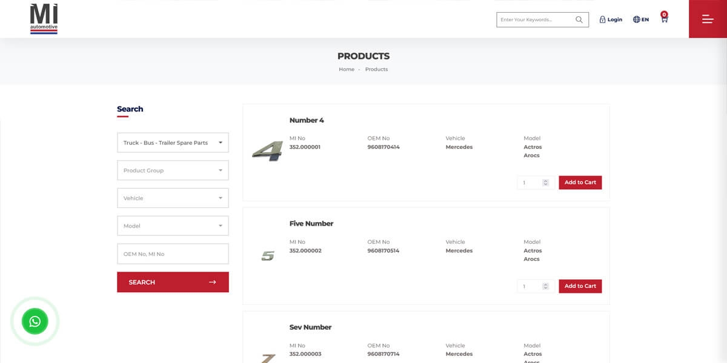Click the Products breadcrumb
This screenshot has height=363, width=727.
376,70
